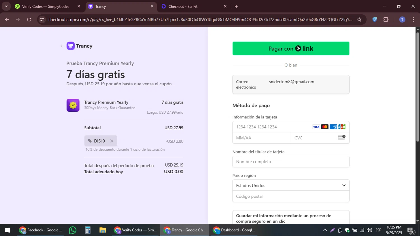420x236 pixels.
Task: Bookmark this page with the star
Action: 359,20
